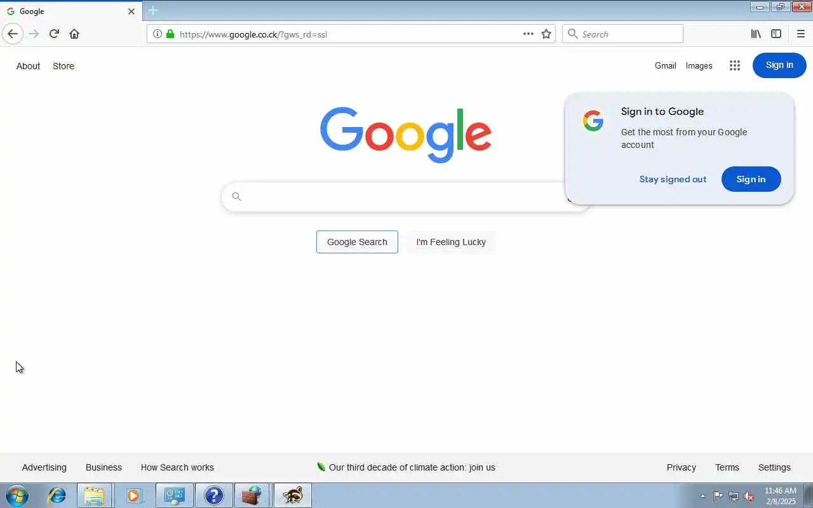Viewport: 813px width, 508px height.
Task: Open Windows Explorer folder in taskbar
Action: coord(94,495)
